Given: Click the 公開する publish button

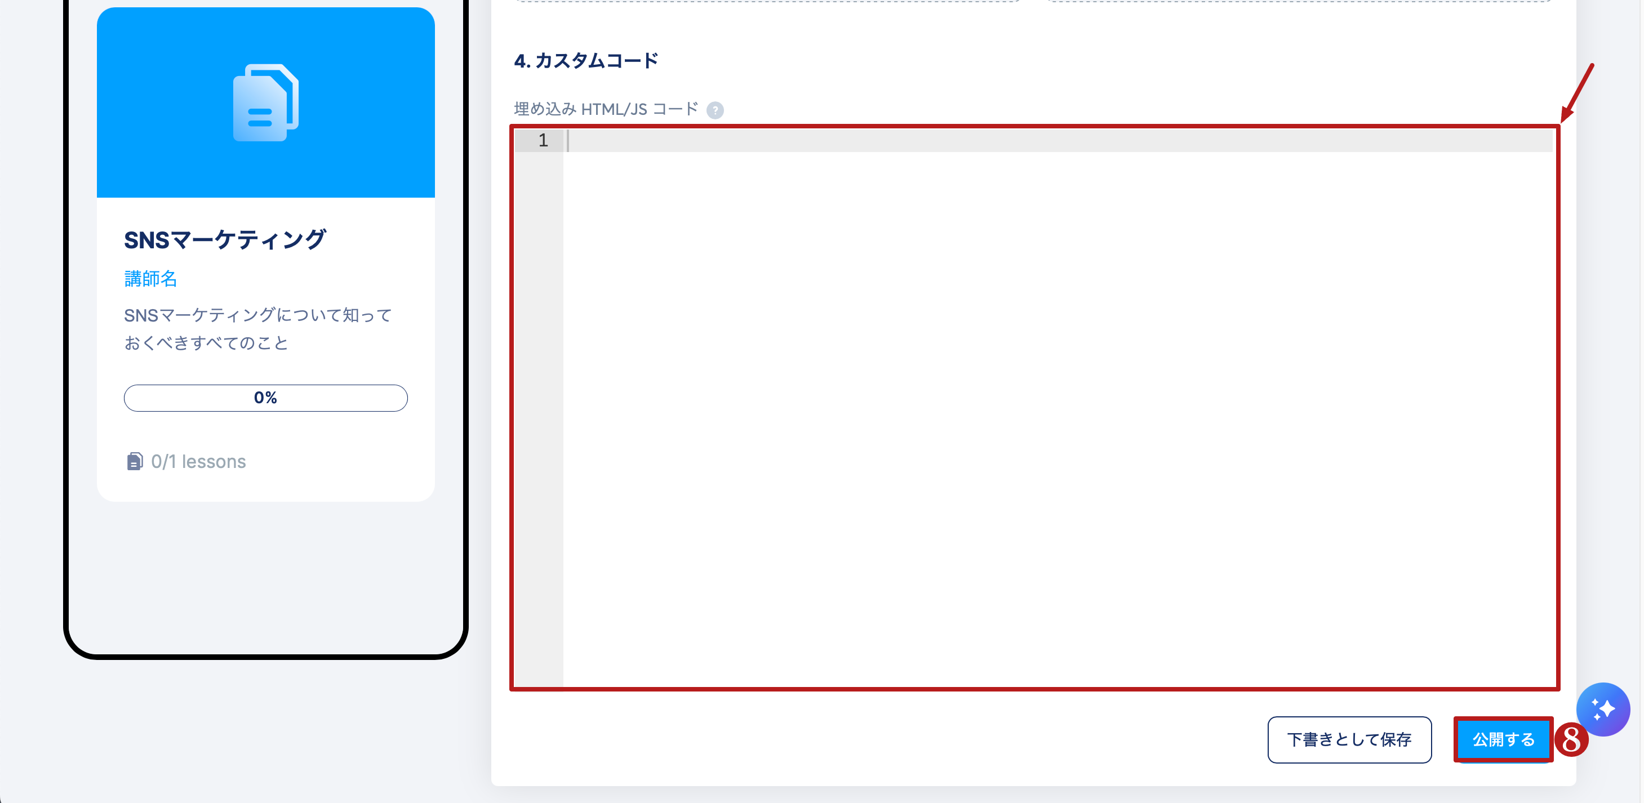Looking at the screenshot, I should tap(1503, 739).
